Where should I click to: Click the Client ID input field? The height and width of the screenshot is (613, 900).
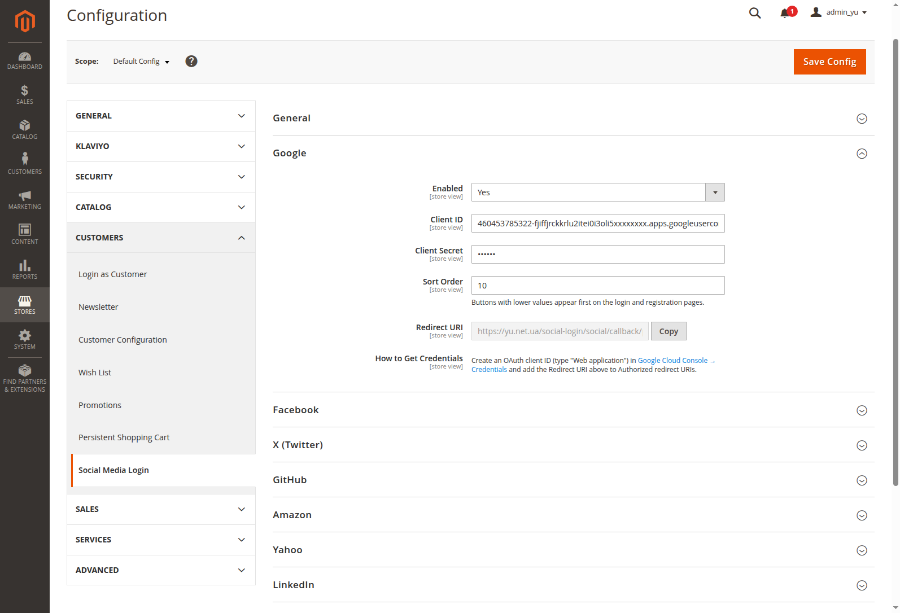point(598,224)
